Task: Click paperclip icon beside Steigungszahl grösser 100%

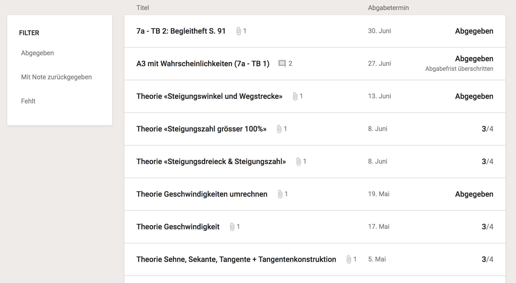Action: click(279, 129)
